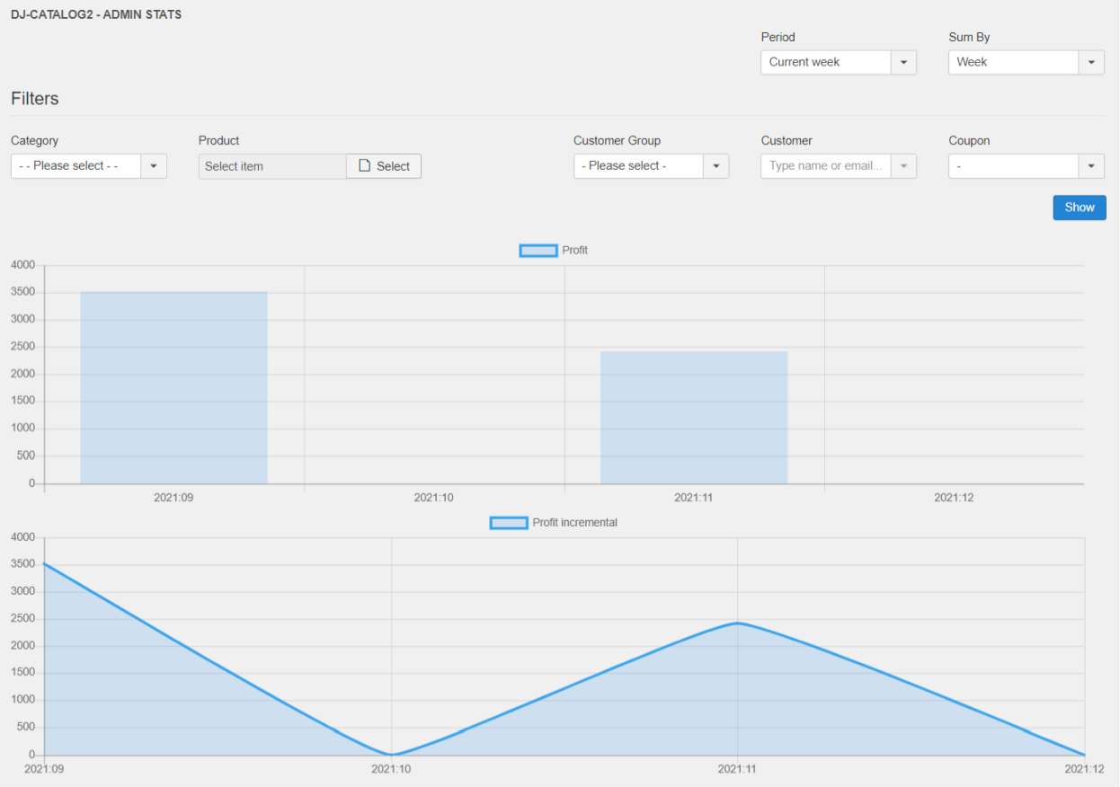Click the Show button

[1080, 208]
